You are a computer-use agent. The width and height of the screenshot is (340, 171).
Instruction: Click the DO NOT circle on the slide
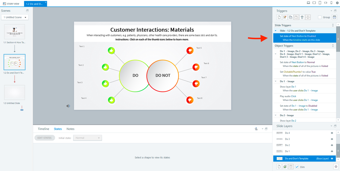[x=163, y=75]
